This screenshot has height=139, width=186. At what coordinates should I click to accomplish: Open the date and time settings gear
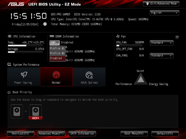coord(45,24)
